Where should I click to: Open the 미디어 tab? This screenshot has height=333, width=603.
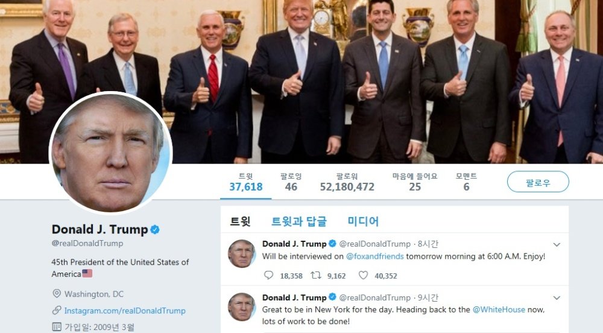tap(363, 221)
